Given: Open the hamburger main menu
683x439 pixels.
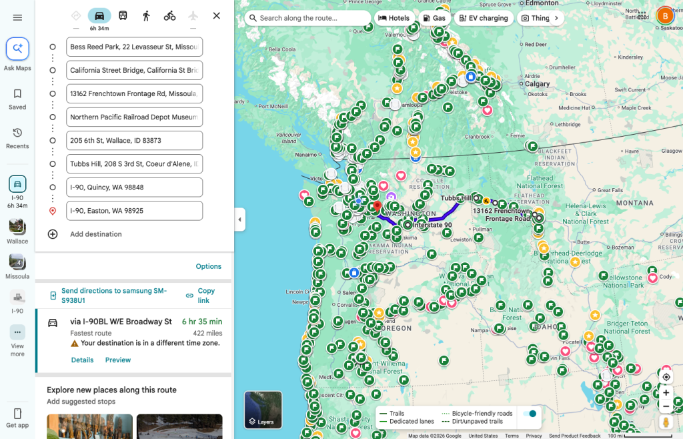Looking at the screenshot, I should coord(17,17).
